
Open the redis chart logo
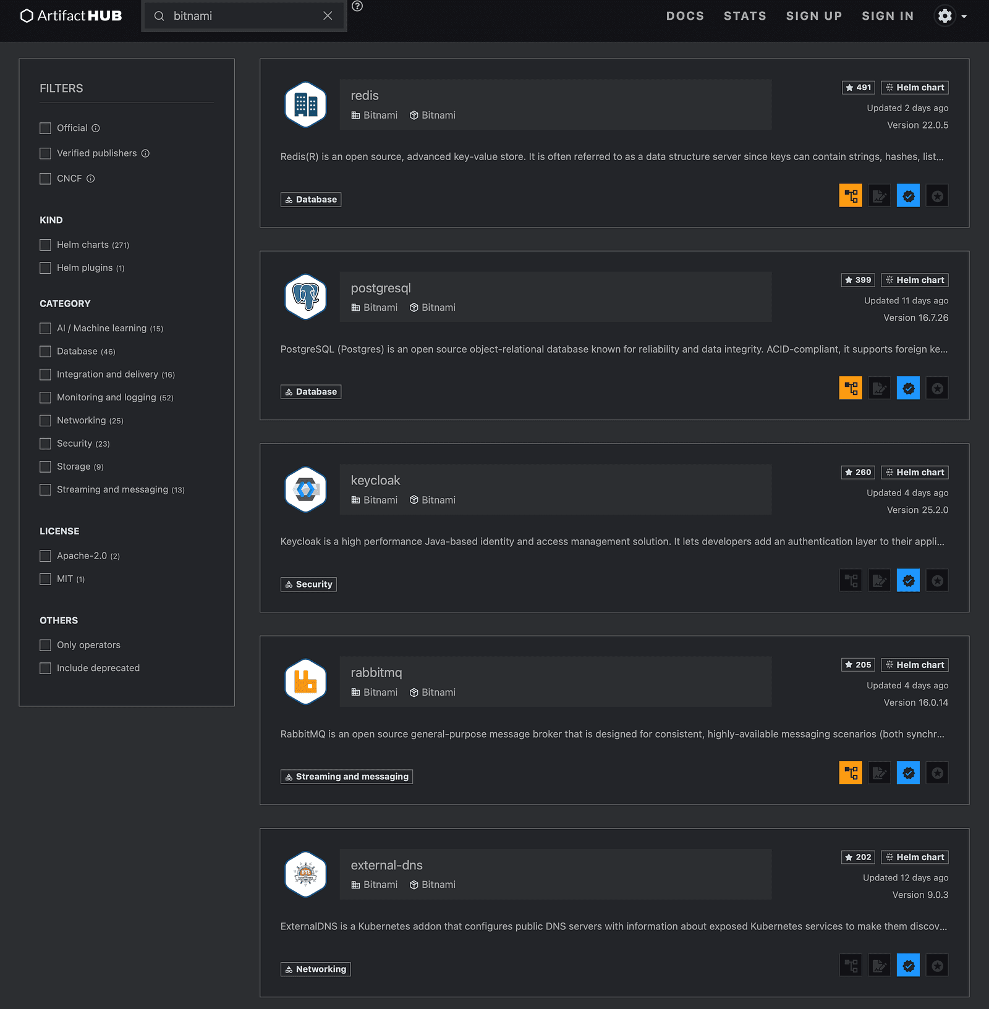(305, 104)
